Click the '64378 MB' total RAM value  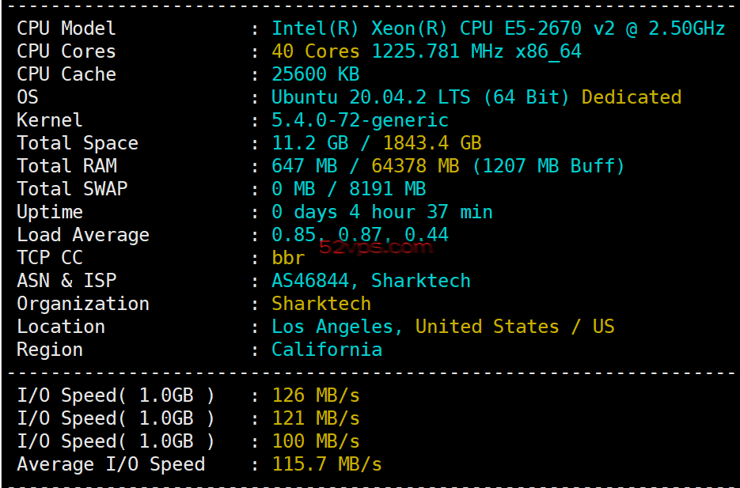tap(416, 166)
